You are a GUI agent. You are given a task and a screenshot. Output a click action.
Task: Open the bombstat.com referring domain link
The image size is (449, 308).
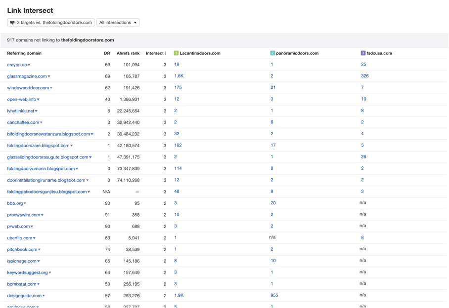tap(22, 284)
